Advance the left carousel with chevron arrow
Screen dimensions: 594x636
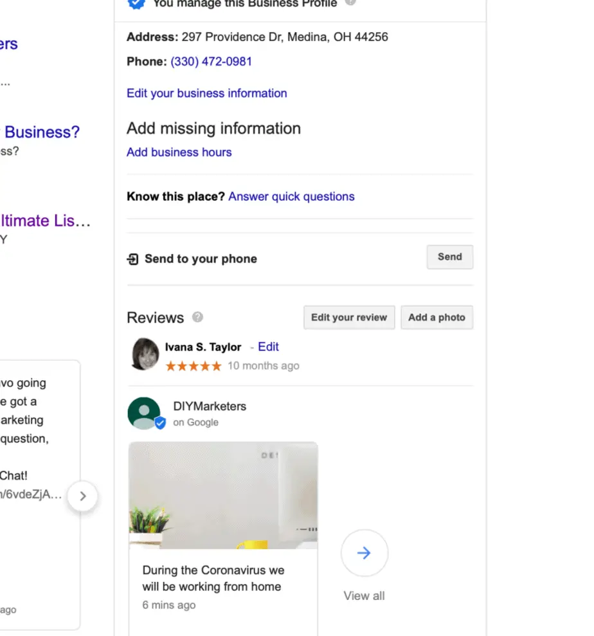(x=83, y=496)
